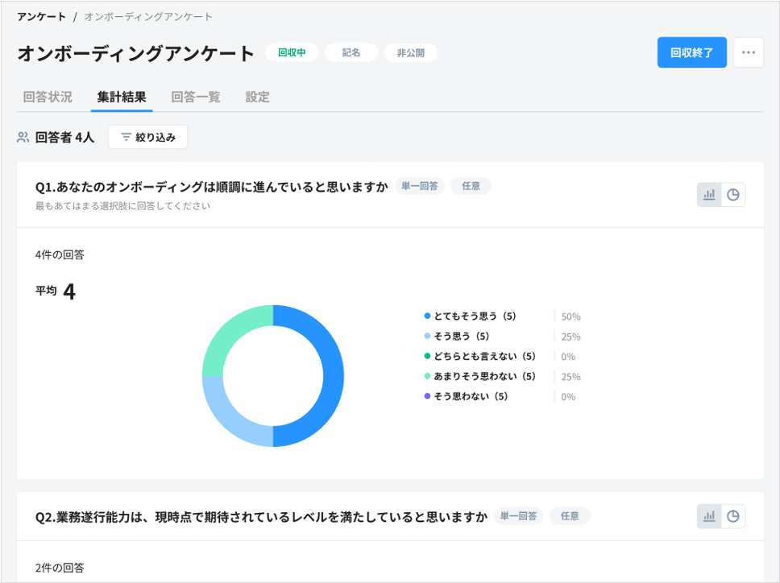Open the ellipsis options menu top right
780x583 pixels.
tap(748, 52)
